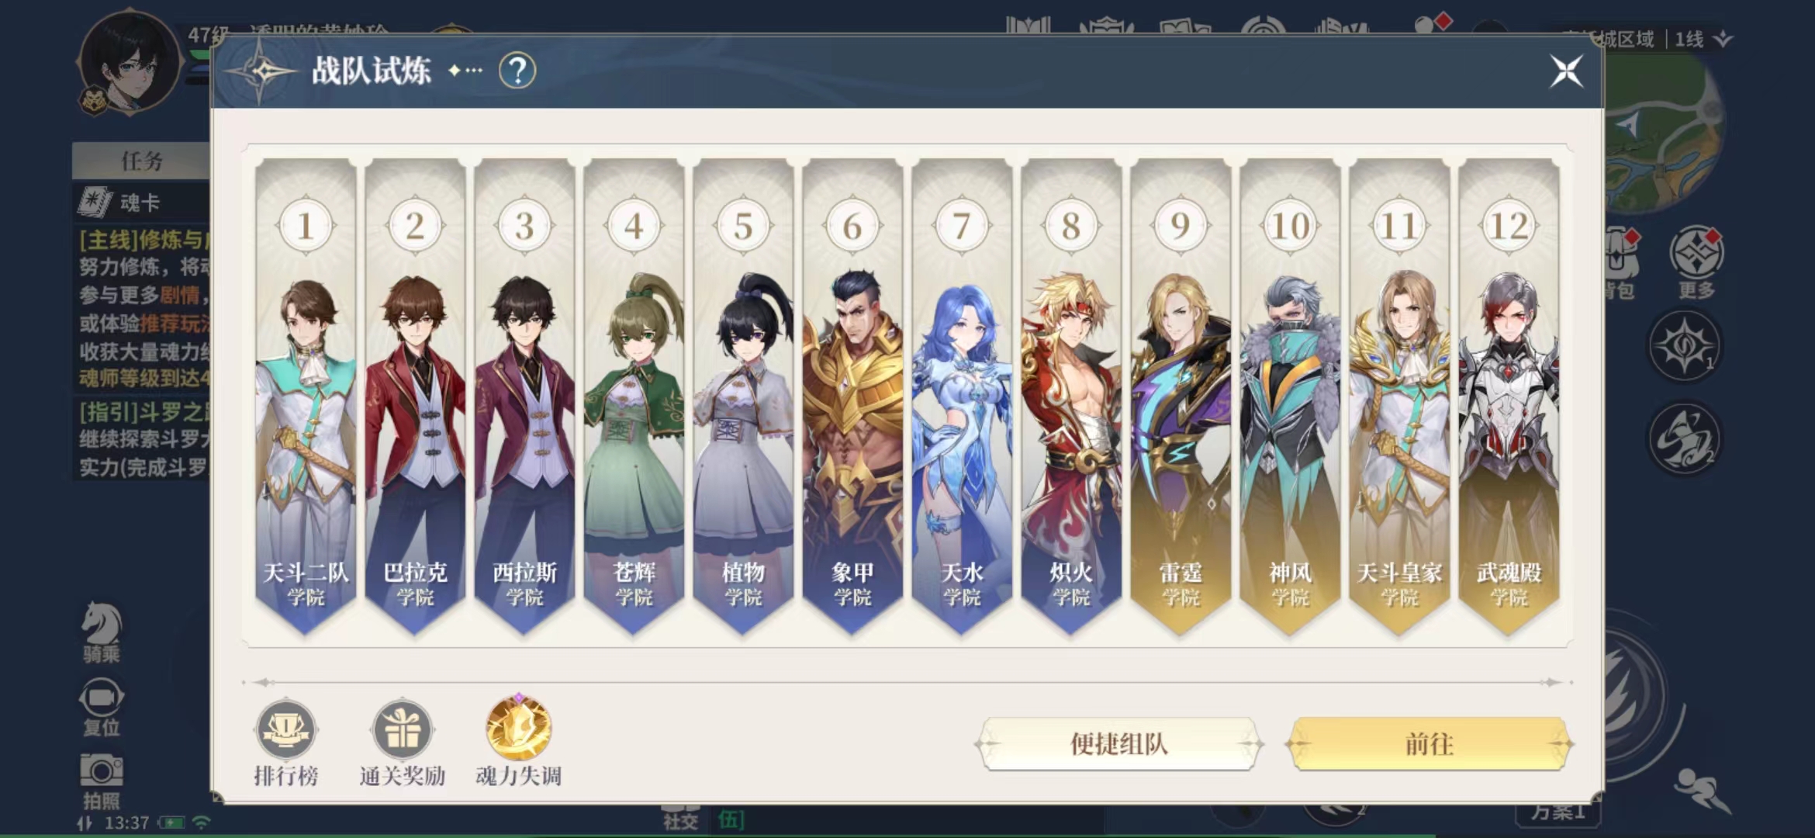
Task: Tap the 拍照 photo camera icon
Action: click(x=102, y=770)
